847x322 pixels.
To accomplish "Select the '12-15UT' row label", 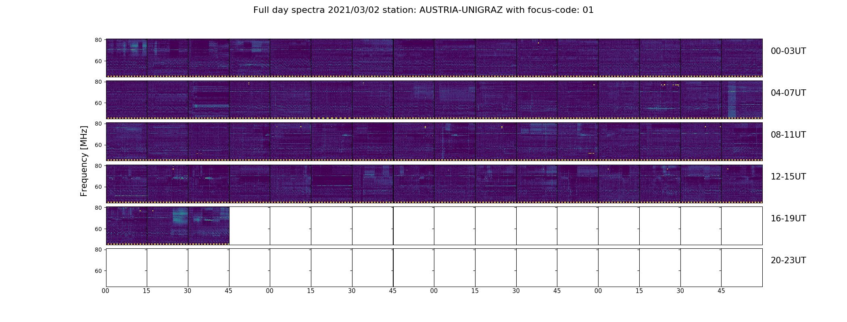I will coord(788,177).
